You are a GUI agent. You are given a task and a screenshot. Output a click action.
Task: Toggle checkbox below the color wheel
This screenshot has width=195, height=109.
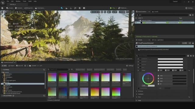(139, 88)
